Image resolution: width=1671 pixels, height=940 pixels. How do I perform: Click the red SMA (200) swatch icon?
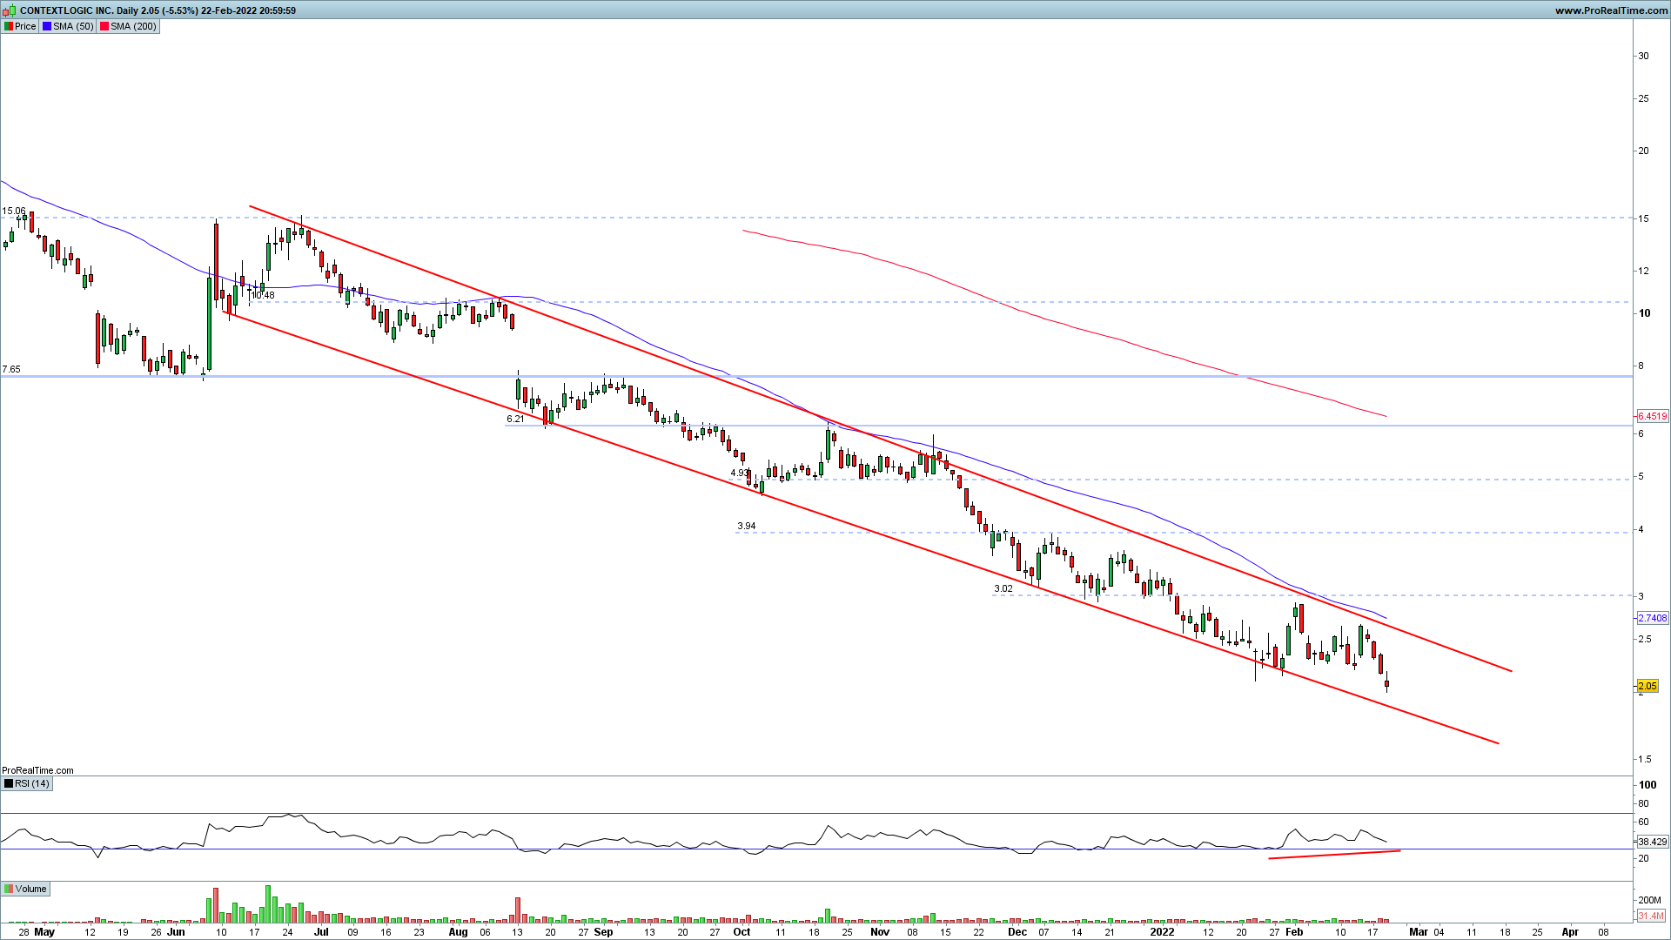click(104, 26)
